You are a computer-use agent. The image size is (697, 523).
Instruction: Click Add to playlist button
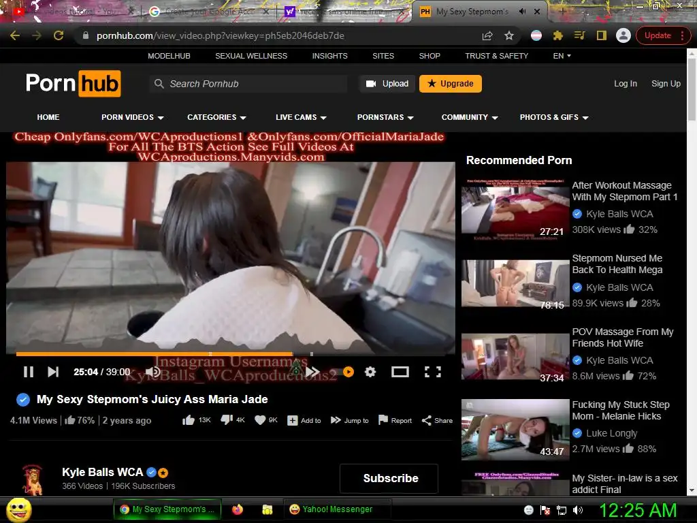tap(304, 420)
